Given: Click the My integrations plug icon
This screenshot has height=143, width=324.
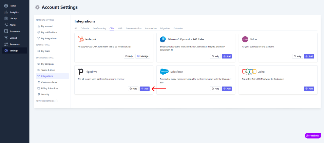Looking at the screenshot, I should (x=39, y=38).
